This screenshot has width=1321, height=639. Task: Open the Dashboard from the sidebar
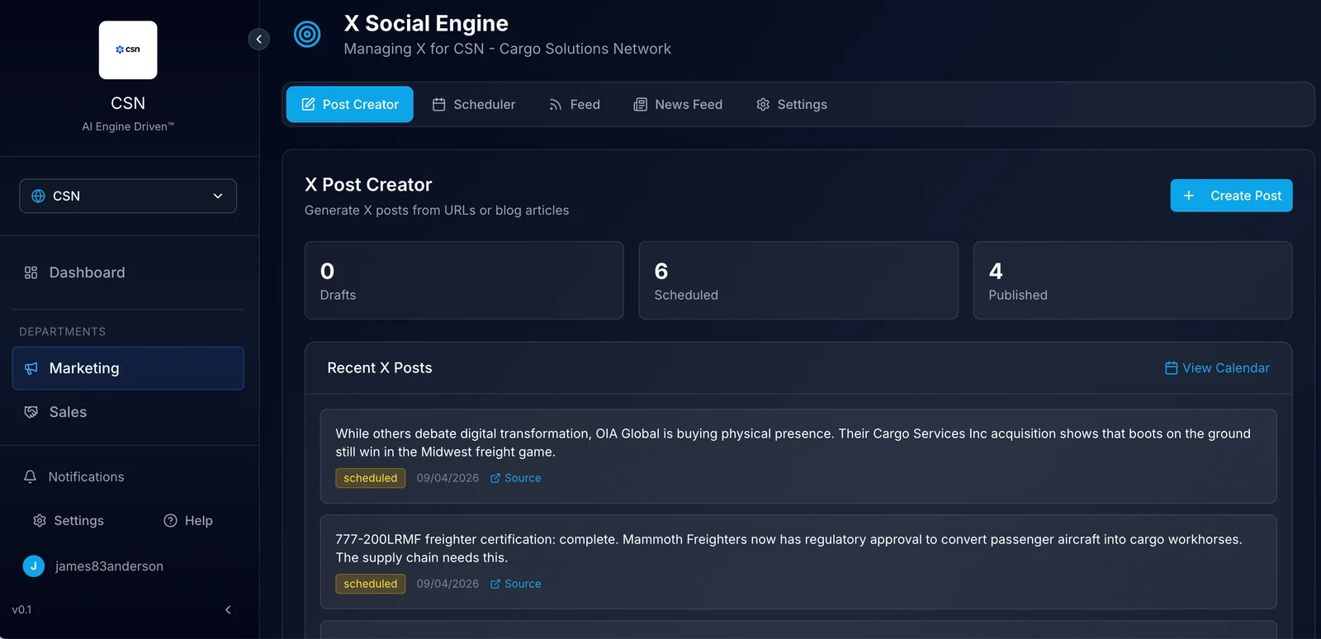tap(87, 272)
